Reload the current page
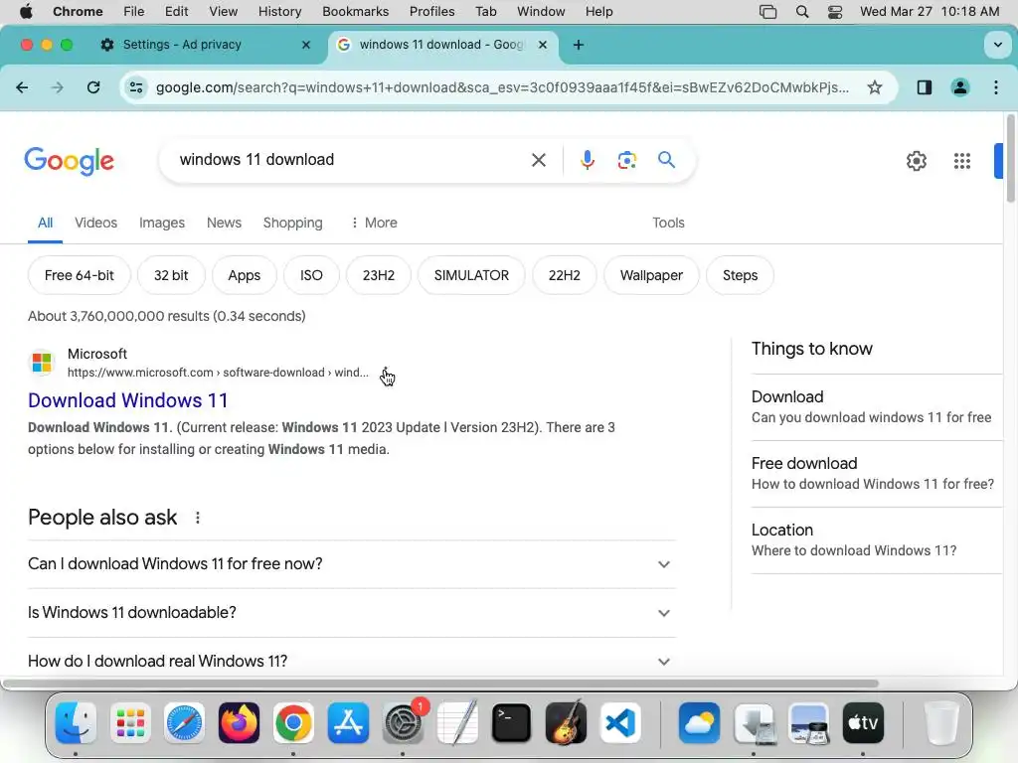1018x763 pixels. [x=93, y=87]
